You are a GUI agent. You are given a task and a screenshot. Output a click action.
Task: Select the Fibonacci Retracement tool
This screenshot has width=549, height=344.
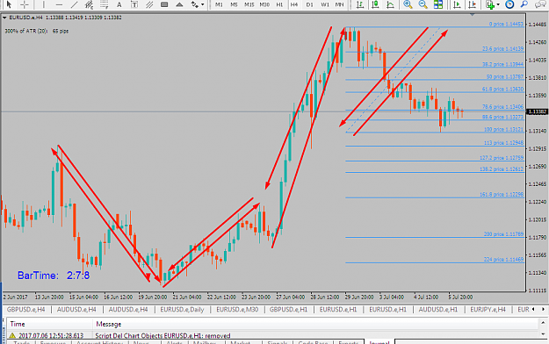[x=104, y=4]
